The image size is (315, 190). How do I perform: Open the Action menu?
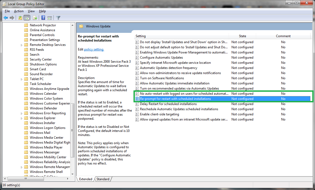coord(18,11)
